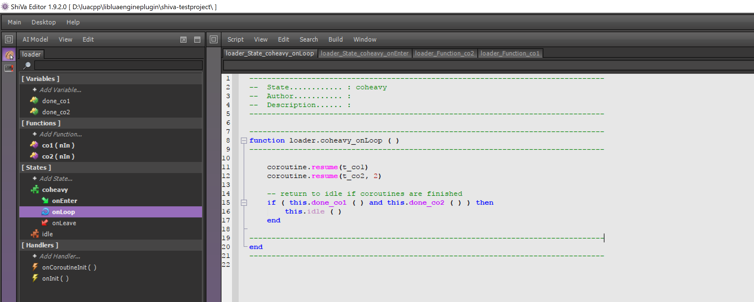Select the done_co1 variable icon
Screen dimensions: 754x302
(34, 101)
